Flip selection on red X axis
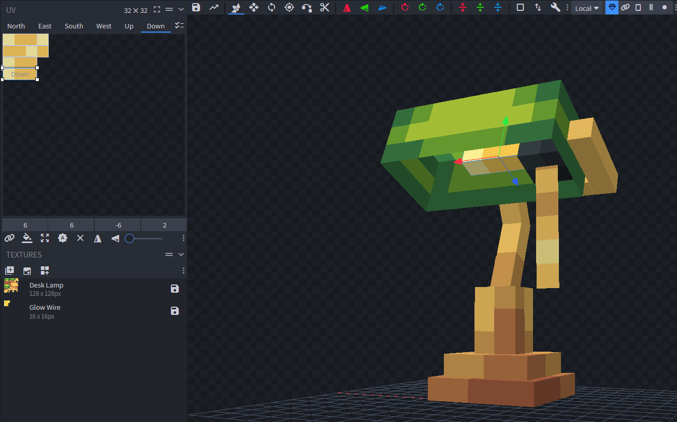The height and width of the screenshot is (422, 677). tap(347, 8)
